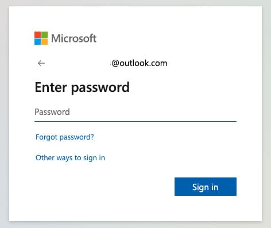The width and height of the screenshot is (271, 228).
Task: Submit the password with Sign in
Action: (206, 187)
